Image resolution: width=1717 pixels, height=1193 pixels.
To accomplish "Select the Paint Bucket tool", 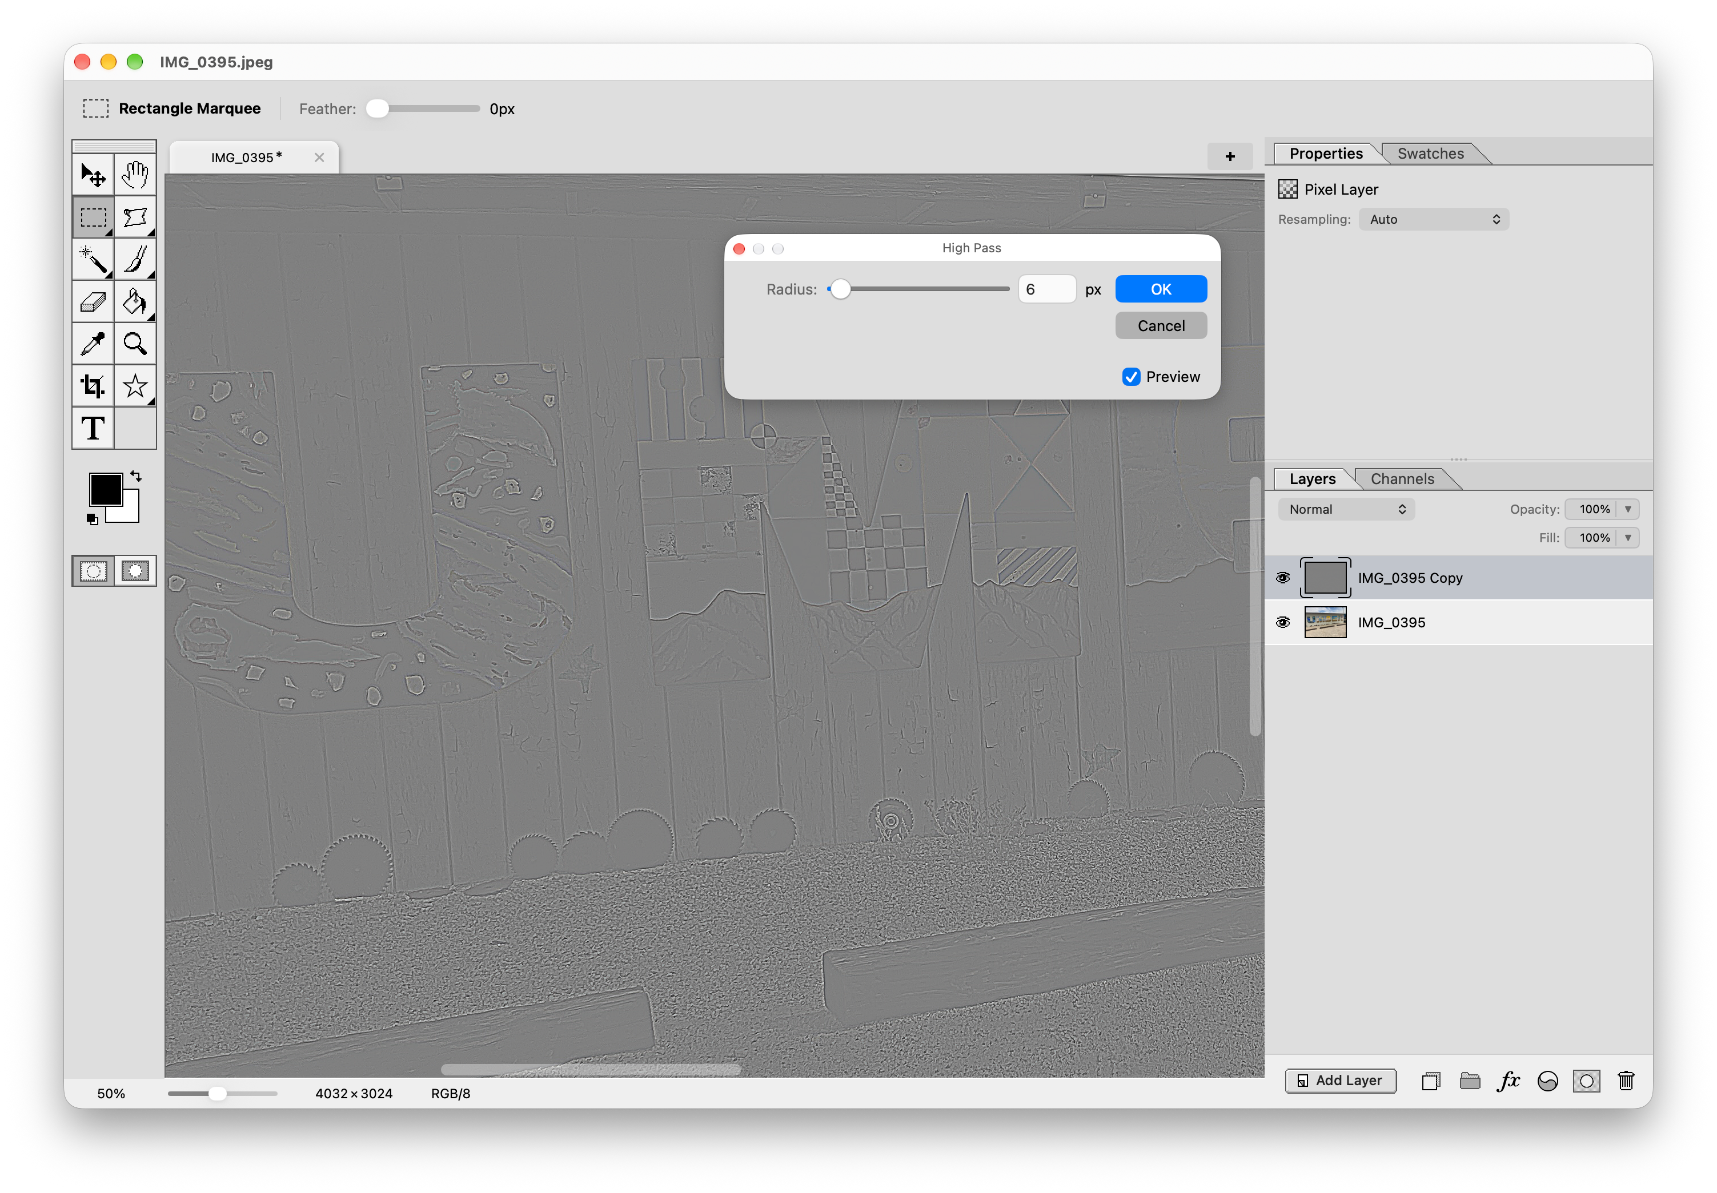I will pyautogui.click(x=135, y=302).
